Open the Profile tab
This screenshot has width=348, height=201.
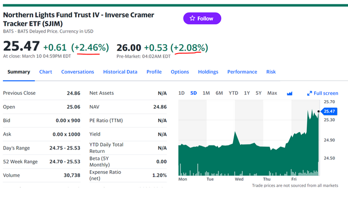point(154,72)
